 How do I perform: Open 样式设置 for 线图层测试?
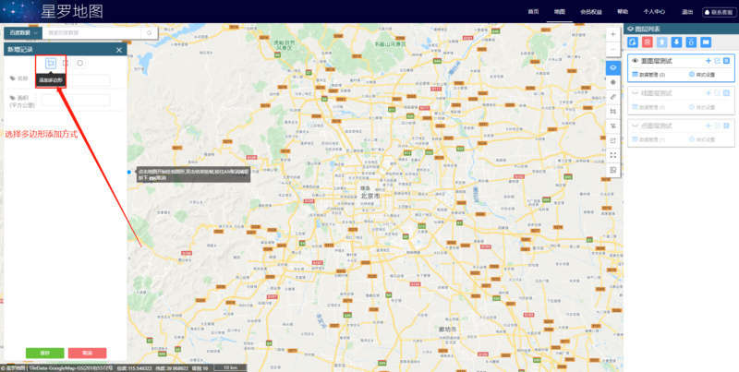click(x=702, y=107)
